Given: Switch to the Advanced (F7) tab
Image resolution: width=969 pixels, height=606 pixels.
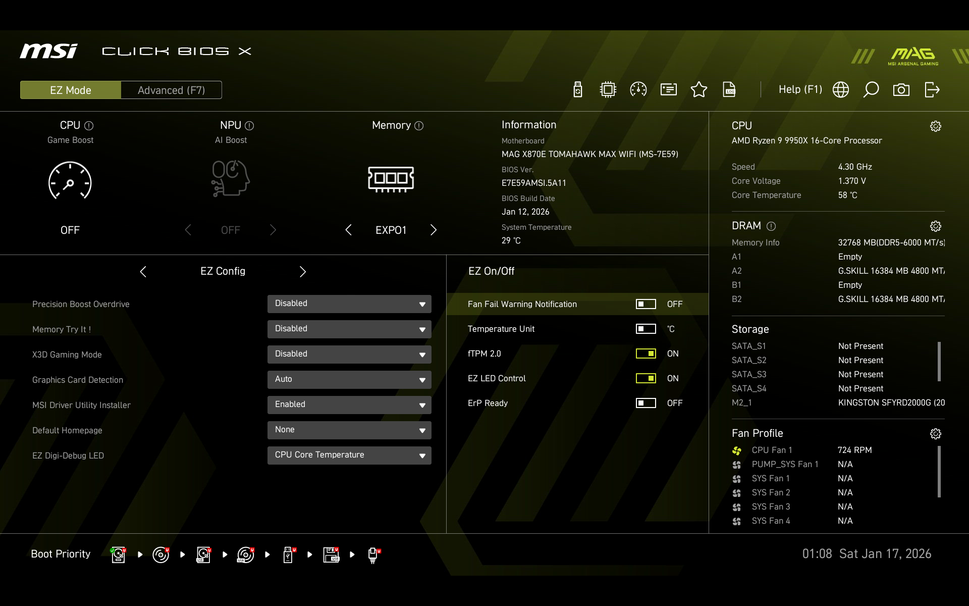Looking at the screenshot, I should coord(171,90).
